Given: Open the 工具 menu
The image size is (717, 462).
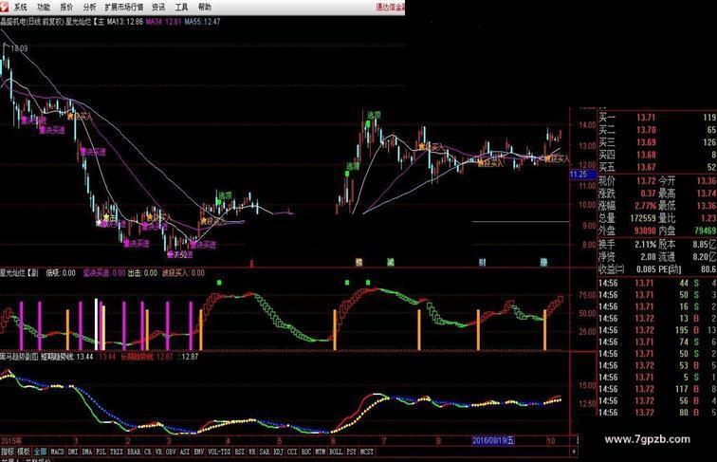Looking at the screenshot, I should pos(181,7).
